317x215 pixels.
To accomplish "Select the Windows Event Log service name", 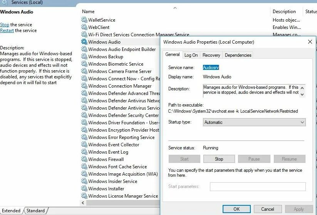I will click(x=108, y=152).
